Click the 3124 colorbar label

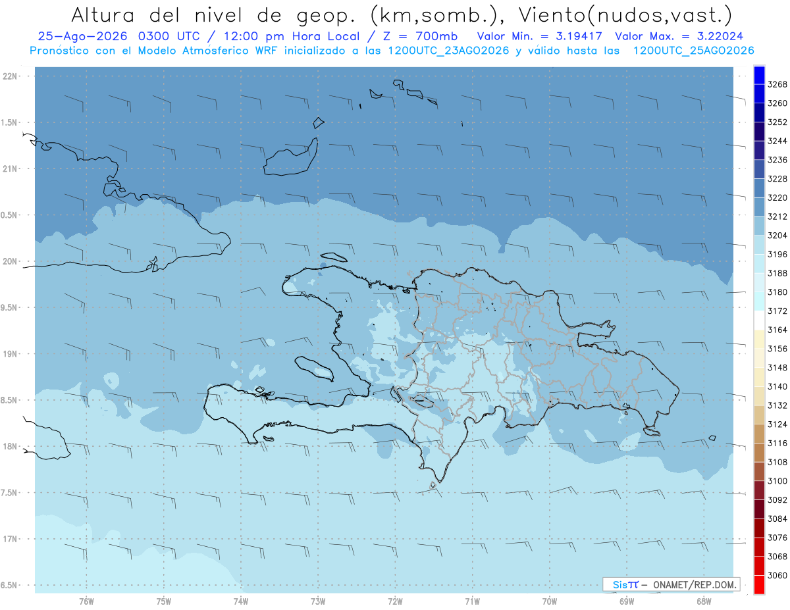pyautogui.click(x=777, y=424)
